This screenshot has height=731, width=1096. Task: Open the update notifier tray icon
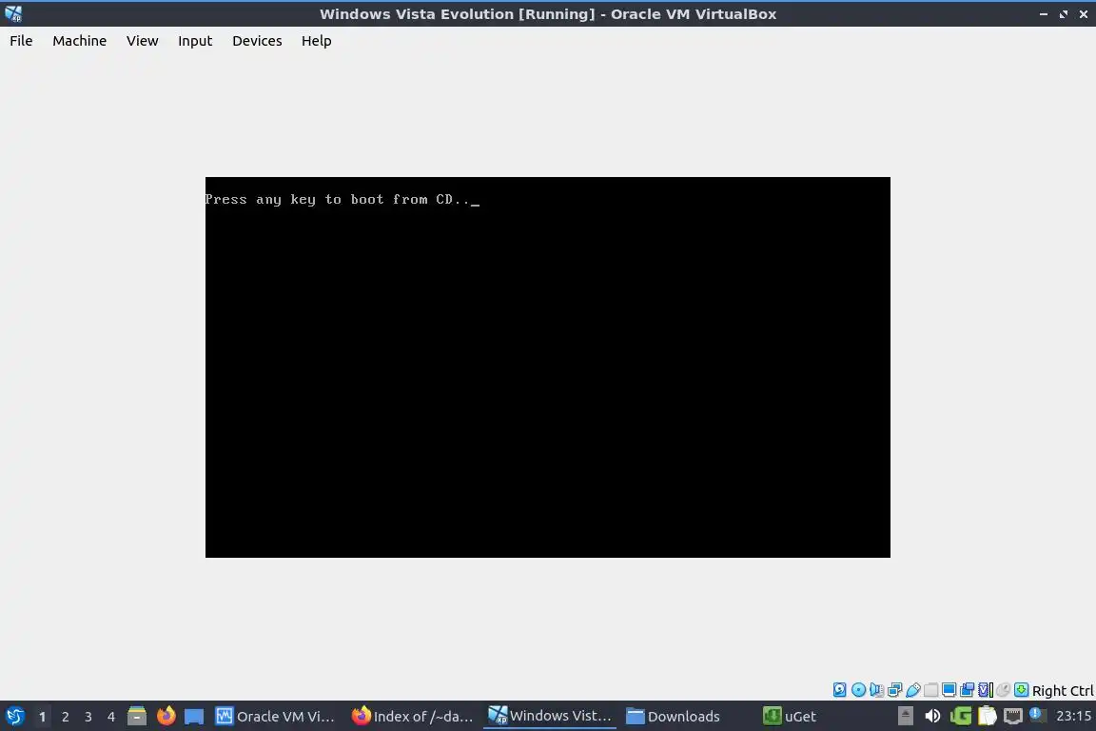[x=1038, y=715]
